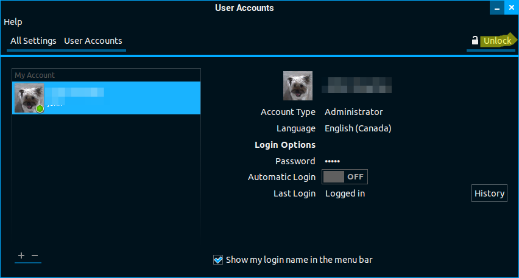
Task: Open the Account Type Administrator dropdown
Action: click(x=353, y=112)
